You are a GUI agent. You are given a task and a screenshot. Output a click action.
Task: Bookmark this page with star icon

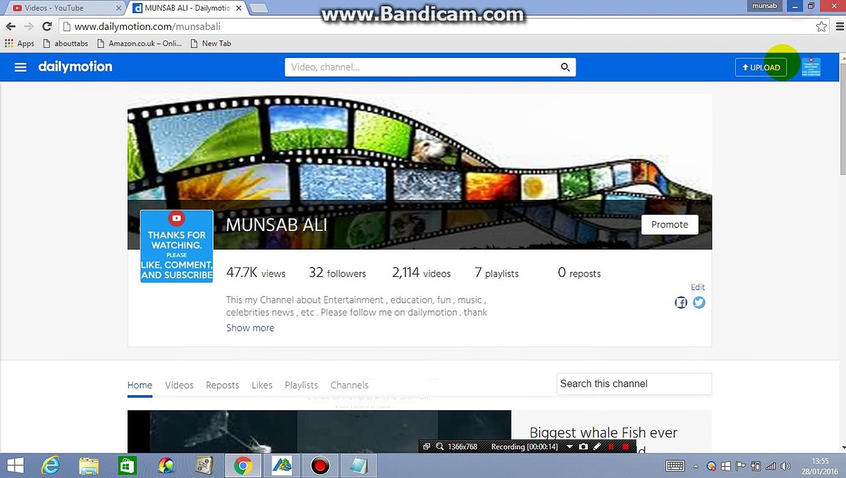(x=821, y=27)
